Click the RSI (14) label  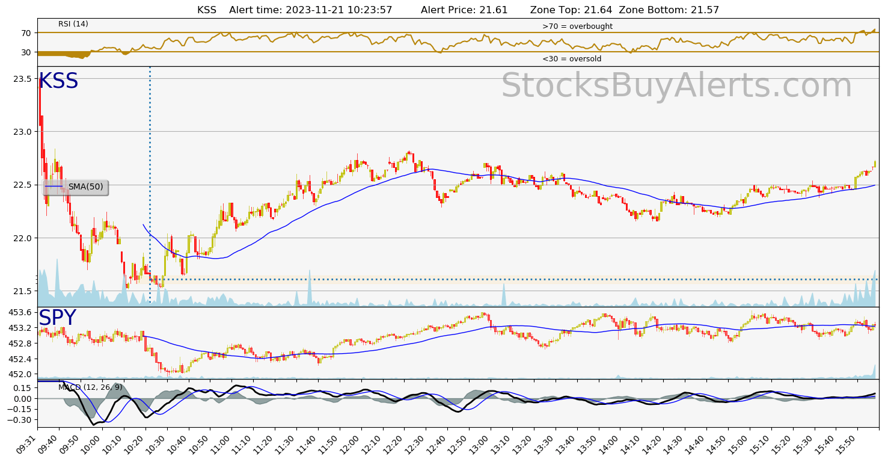click(x=73, y=24)
